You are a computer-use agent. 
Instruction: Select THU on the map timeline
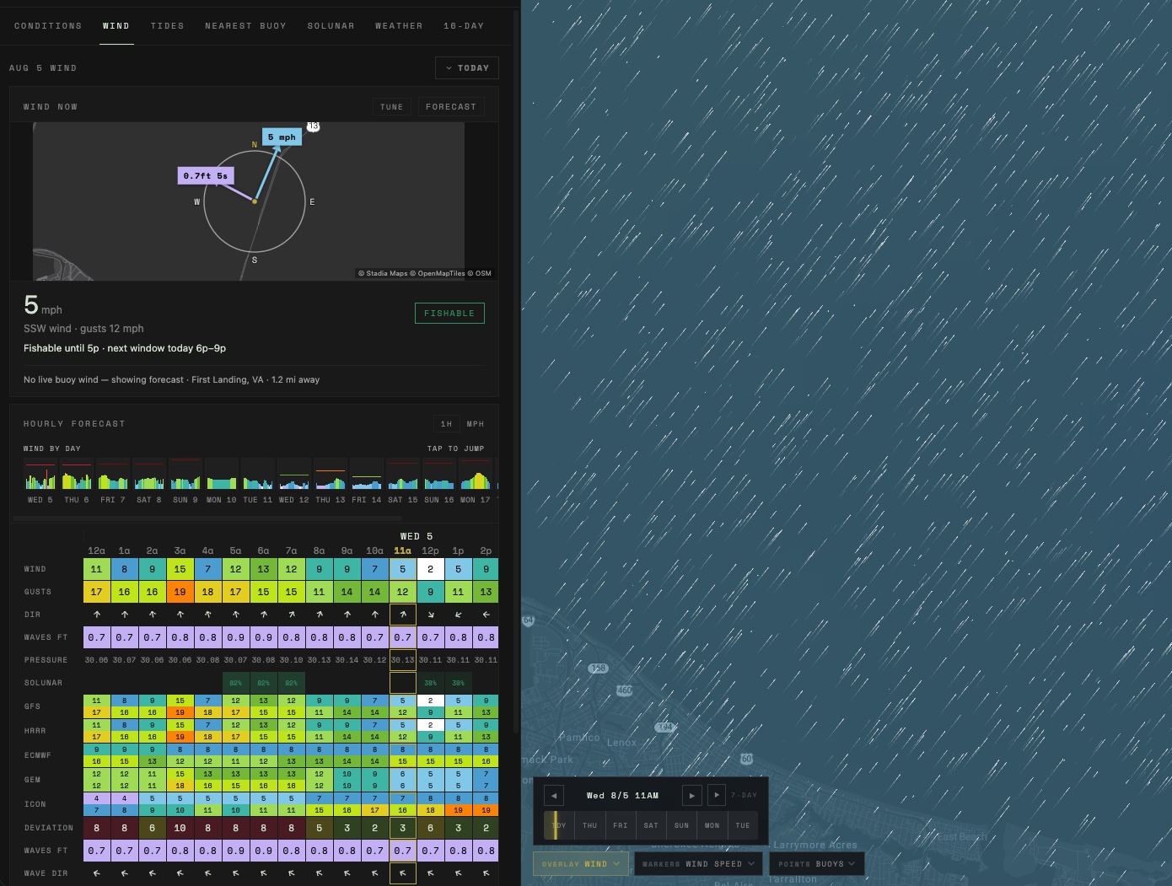[590, 825]
